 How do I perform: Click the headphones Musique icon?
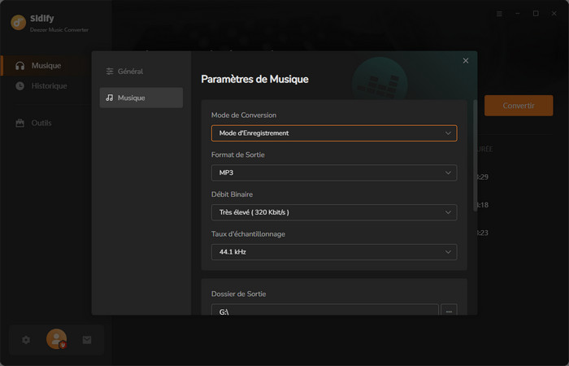tap(20, 65)
